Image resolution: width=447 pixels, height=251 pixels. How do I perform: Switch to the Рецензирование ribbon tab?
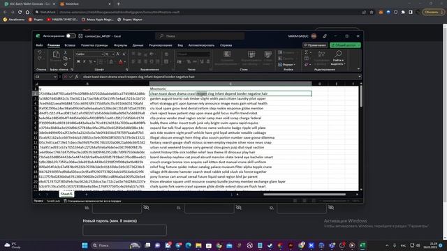pyautogui.click(x=161, y=45)
